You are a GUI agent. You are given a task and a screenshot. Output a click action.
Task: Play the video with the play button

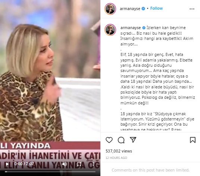tap(7, 164)
